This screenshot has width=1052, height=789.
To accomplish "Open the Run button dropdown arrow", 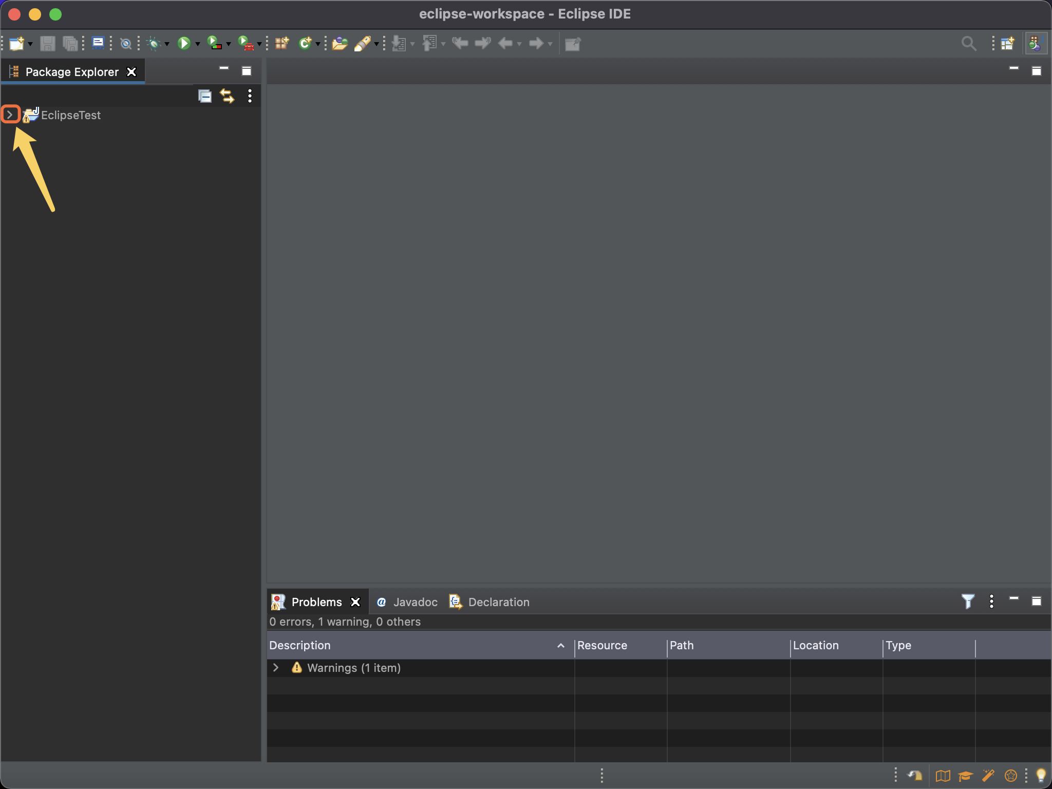I will pyautogui.click(x=197, y=44).
